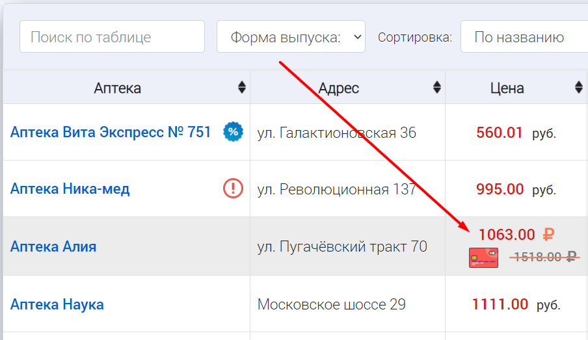This screenshot has height=340, width=588.
Task: Open the Аптека Наука link
Action: 57,304
